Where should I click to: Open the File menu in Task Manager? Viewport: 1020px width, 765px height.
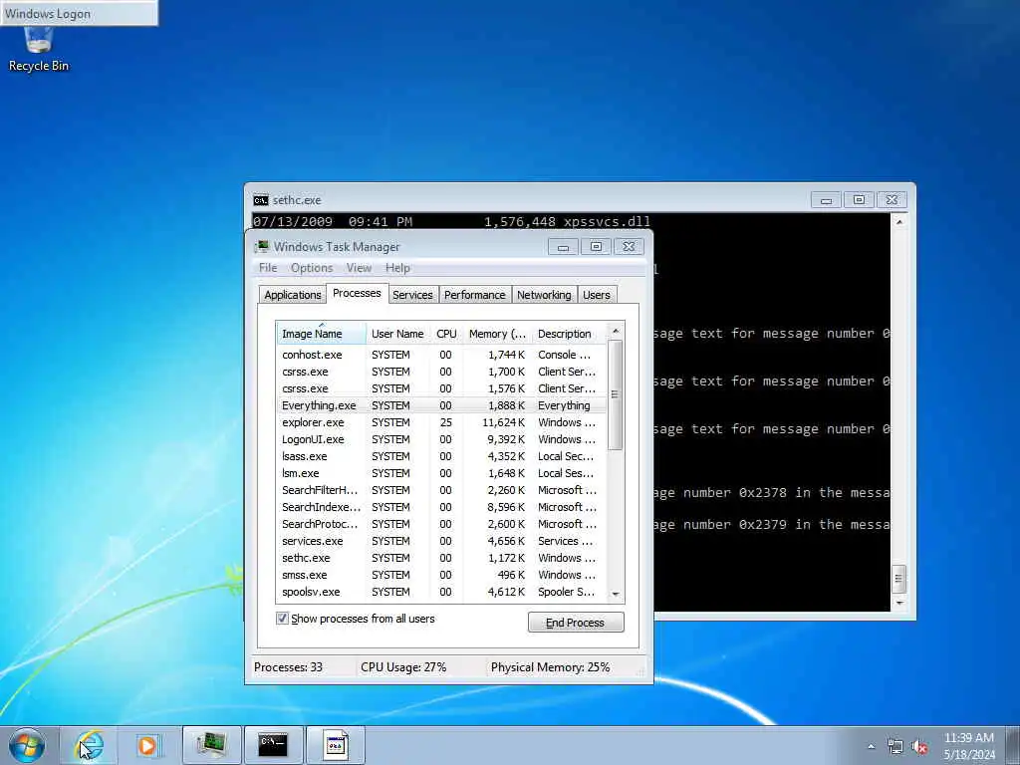267,268
